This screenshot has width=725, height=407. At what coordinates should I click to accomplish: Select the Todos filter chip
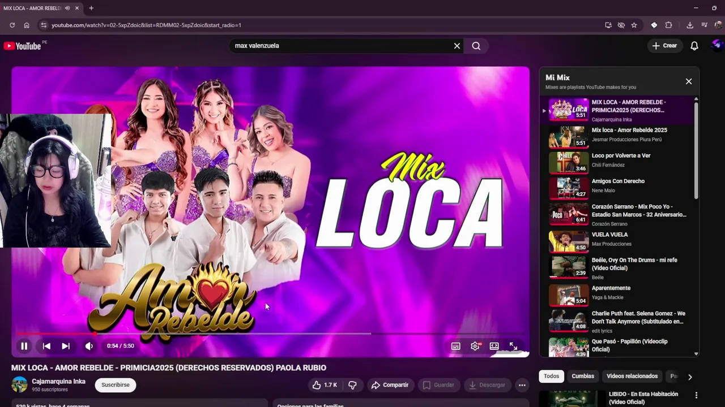551,376
